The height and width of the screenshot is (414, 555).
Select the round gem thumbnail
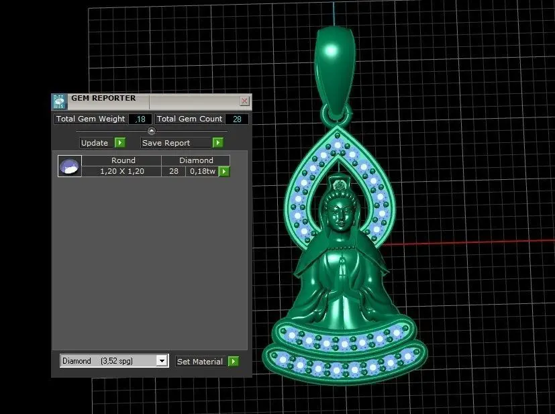(70, 166)
